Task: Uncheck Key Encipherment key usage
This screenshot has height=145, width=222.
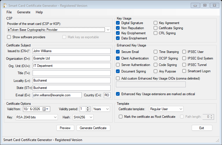Action: coord(118,33)
